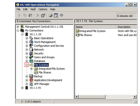Viewport: 140px width, 106px height.
Task: Click the My Connections icon
Action: pos(22,30)
